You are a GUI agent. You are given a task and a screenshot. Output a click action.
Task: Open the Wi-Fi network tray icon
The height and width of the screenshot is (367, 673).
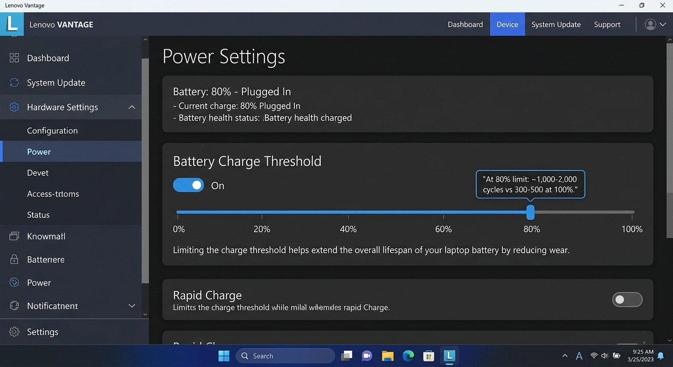(594, 356)
